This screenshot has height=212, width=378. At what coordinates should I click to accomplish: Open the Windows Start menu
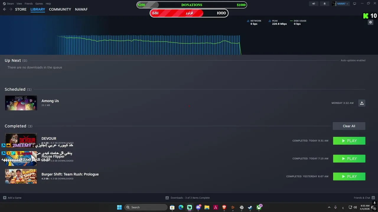point(119,207)
